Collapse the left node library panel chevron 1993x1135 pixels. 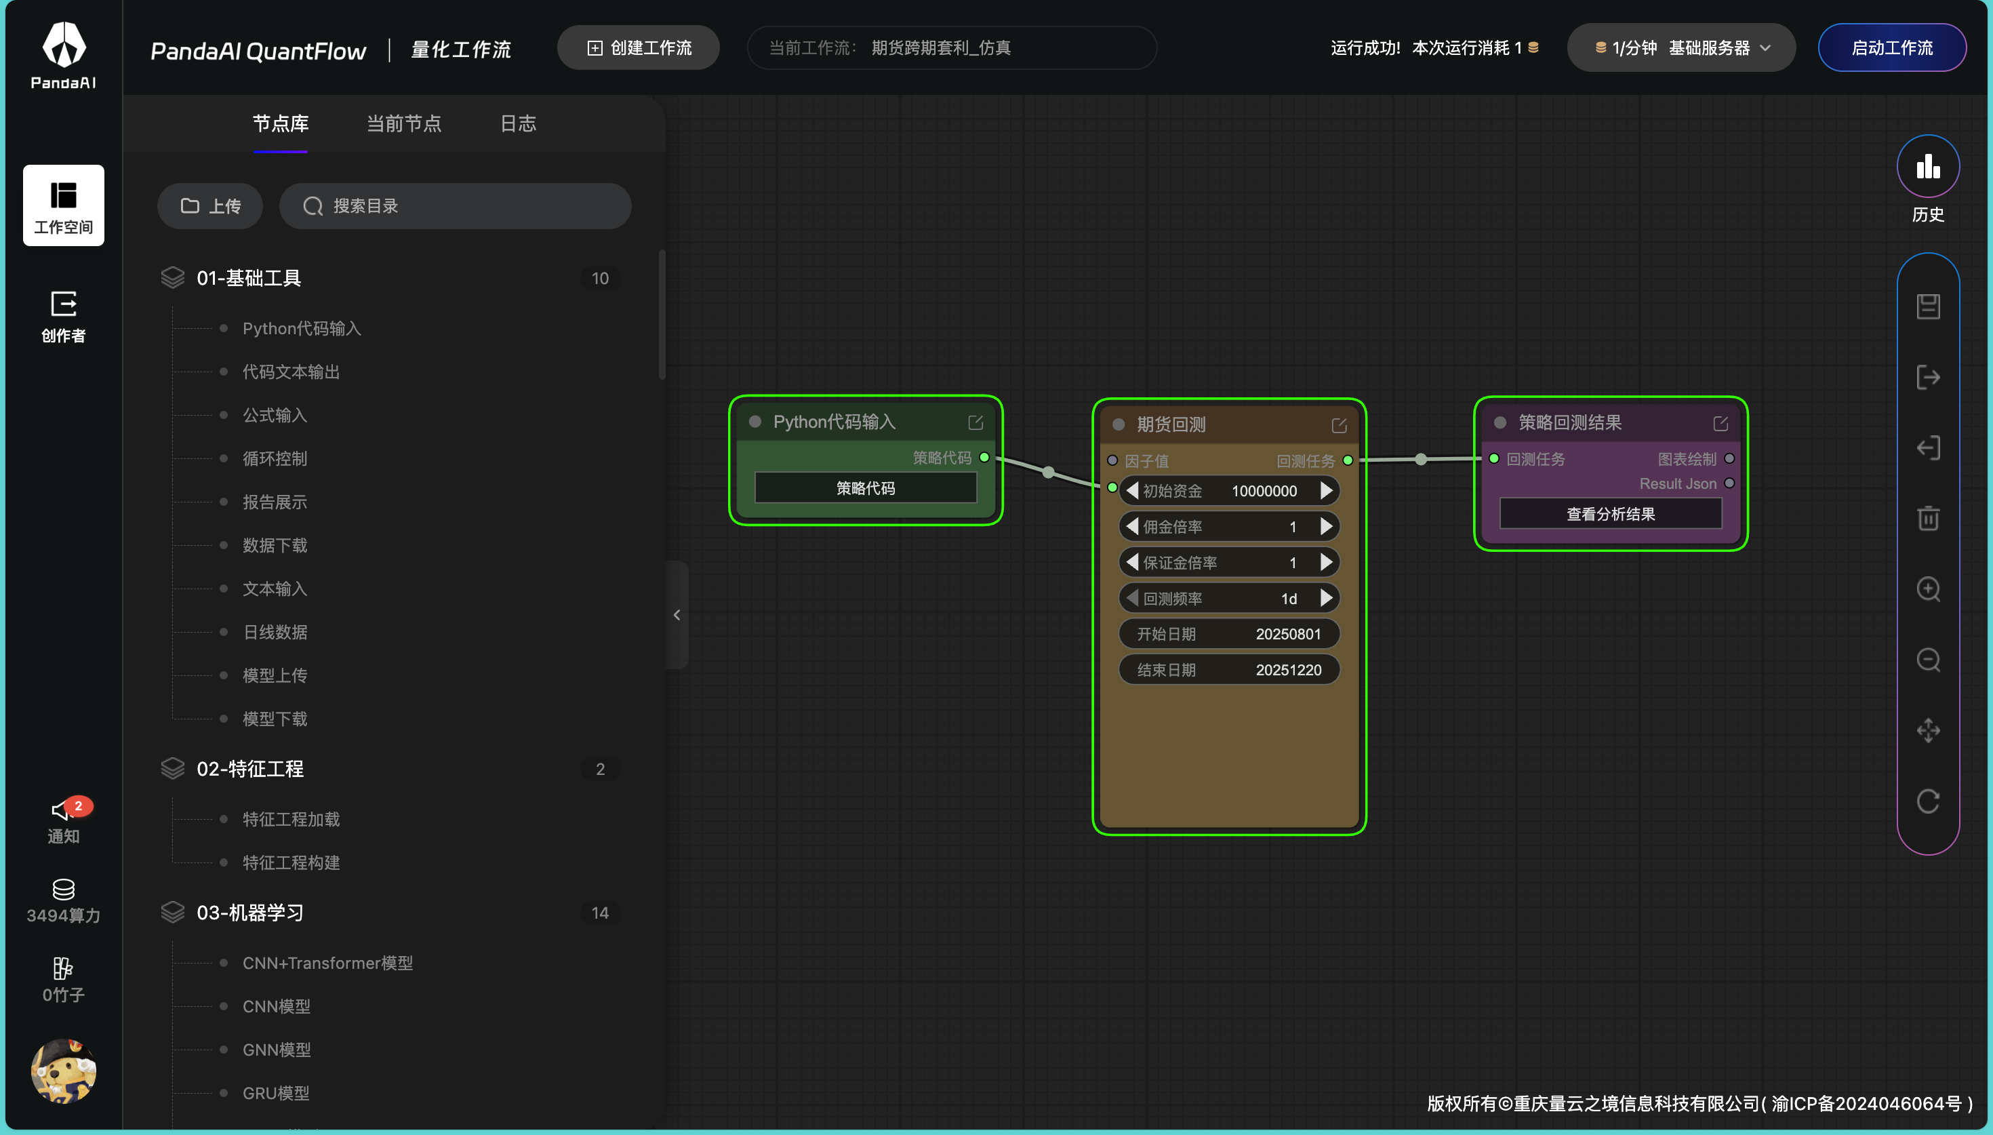(x=677, y=615)
